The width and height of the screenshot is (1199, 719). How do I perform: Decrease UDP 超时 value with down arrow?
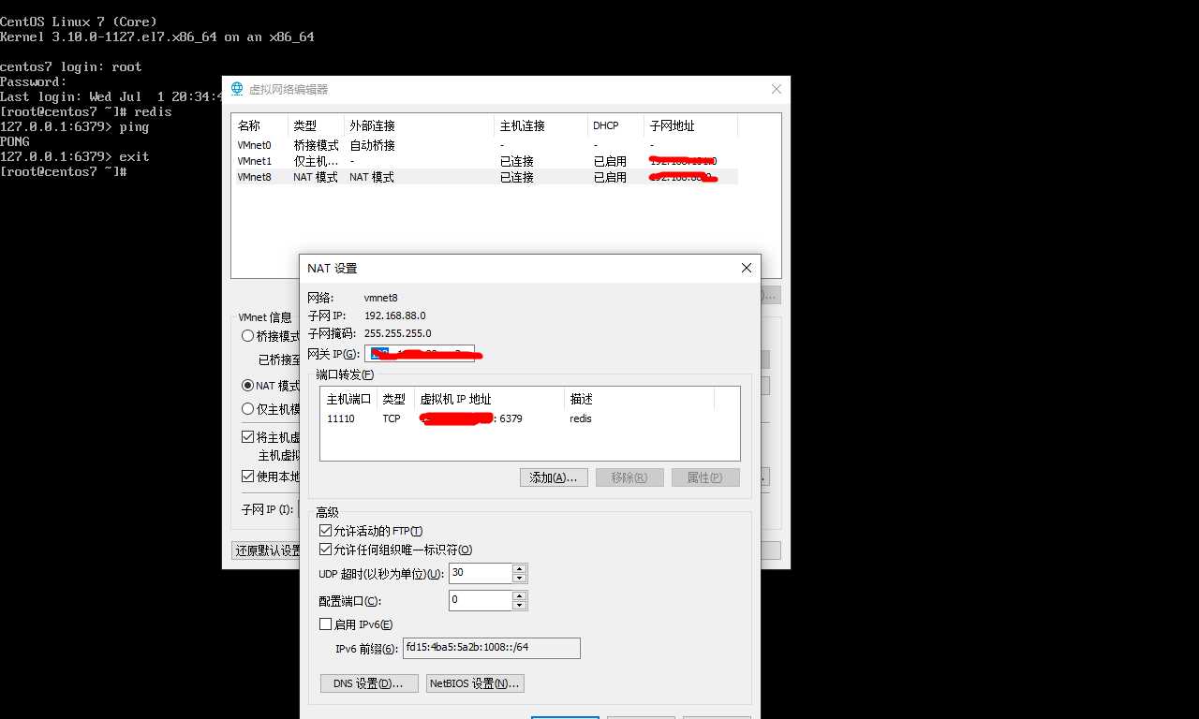[519, 578]
